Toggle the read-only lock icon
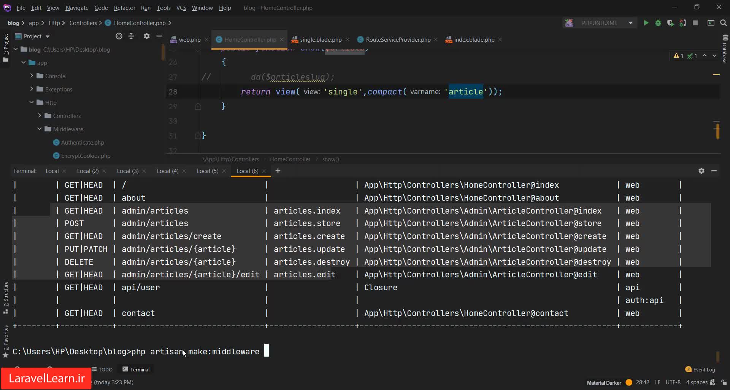 [724, 382]
